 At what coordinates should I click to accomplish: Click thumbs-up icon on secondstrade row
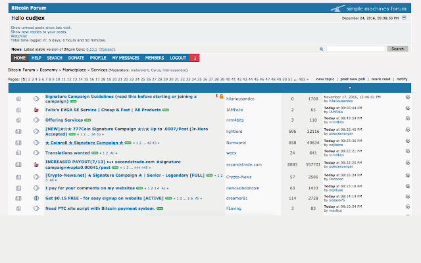click(36, 164)
